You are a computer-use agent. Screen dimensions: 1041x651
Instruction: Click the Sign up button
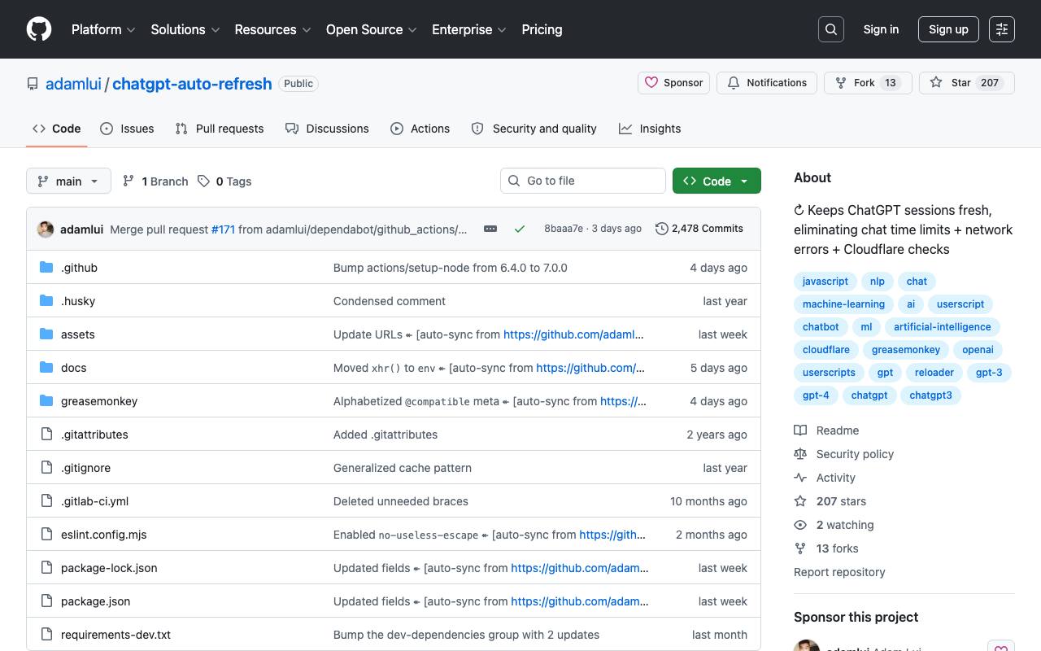pyautogui.click(x=948, y=29)
